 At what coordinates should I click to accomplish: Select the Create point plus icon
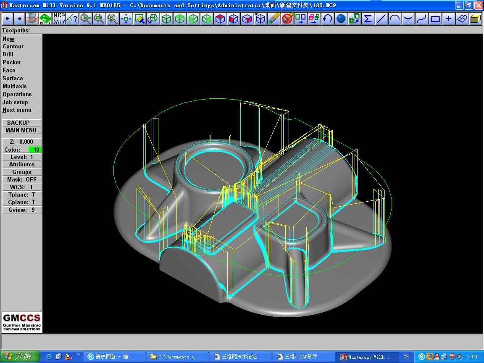[x=449, y=19]
